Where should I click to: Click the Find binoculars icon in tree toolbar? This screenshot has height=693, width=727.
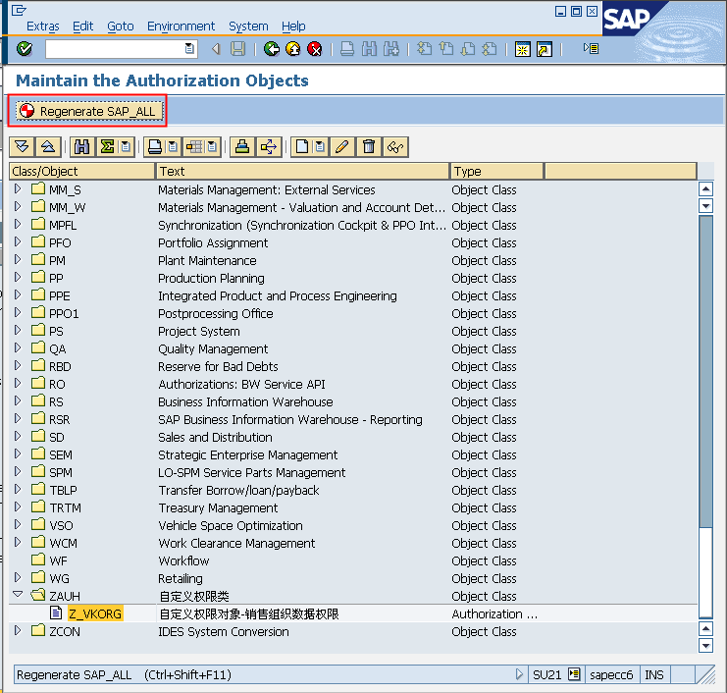pos(82,147)
